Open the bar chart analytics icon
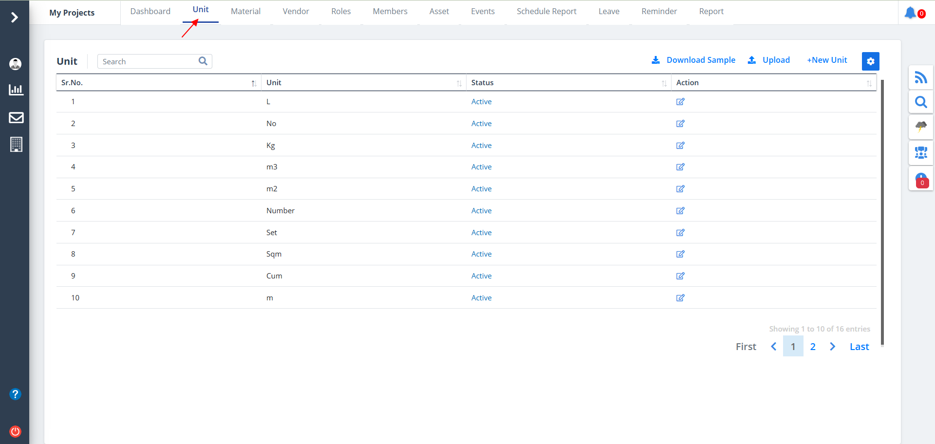935x444 pixels. (16, 90)
